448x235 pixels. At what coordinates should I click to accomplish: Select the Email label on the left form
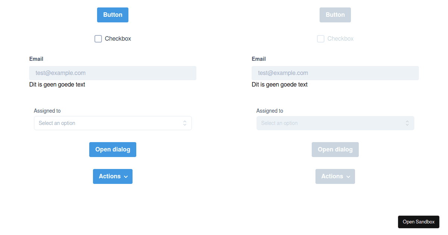click(36, 59)
